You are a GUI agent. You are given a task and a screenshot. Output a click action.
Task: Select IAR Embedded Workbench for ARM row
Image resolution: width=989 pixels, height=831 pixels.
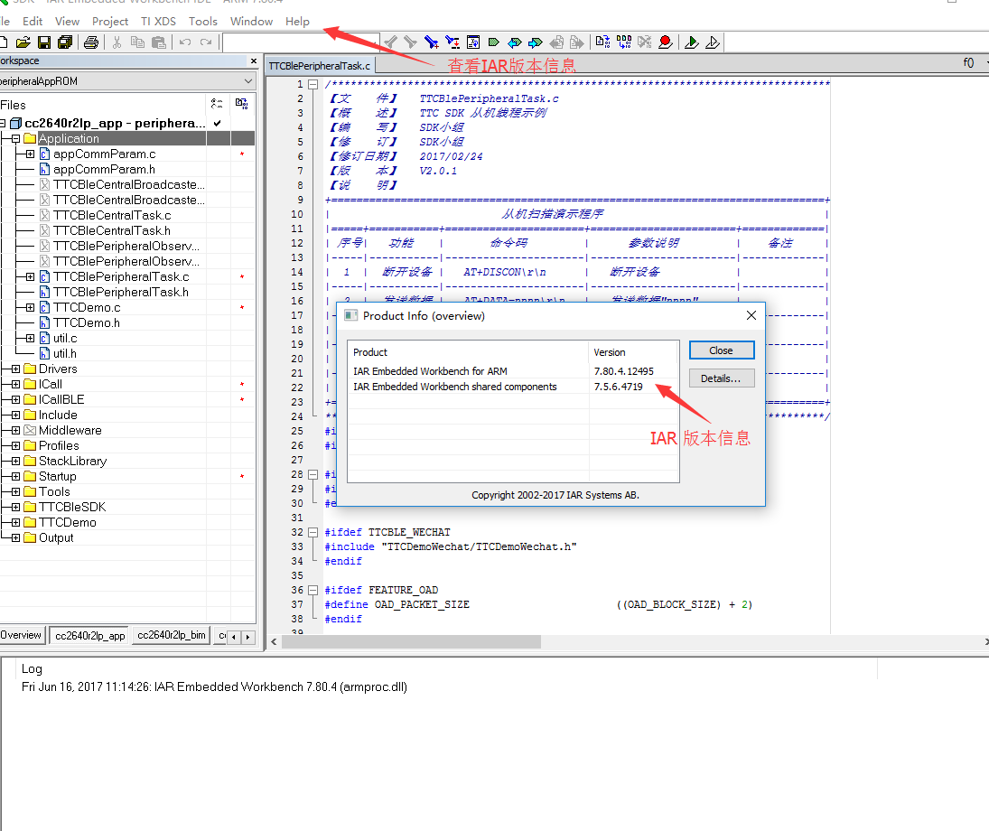pos(513,371)
